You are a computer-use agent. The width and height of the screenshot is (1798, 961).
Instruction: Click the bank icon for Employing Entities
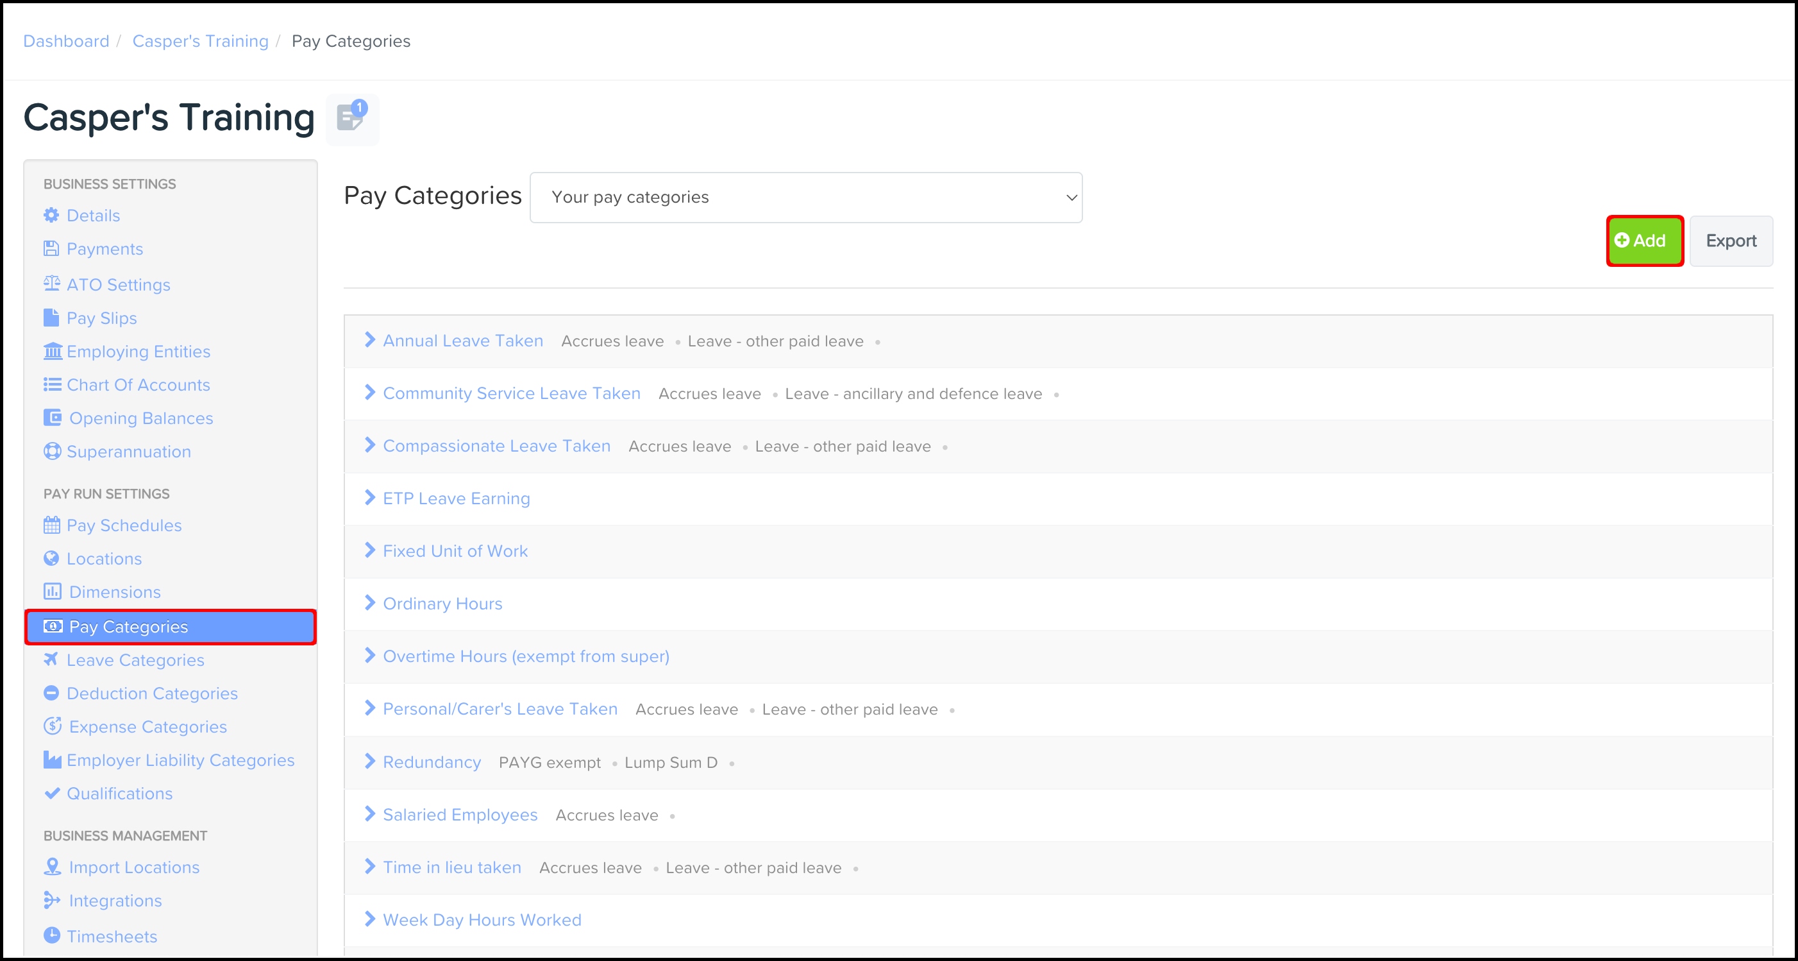53,351
